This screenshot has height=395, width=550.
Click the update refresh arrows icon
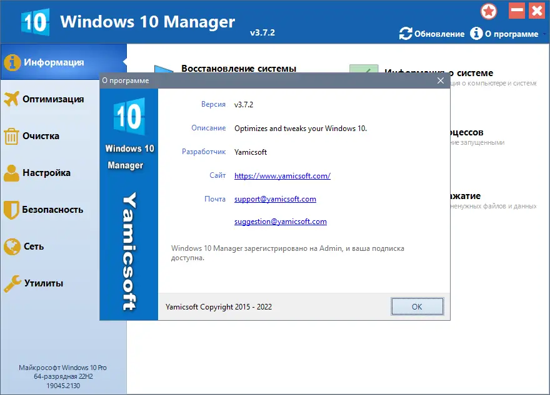click(406, 34)
